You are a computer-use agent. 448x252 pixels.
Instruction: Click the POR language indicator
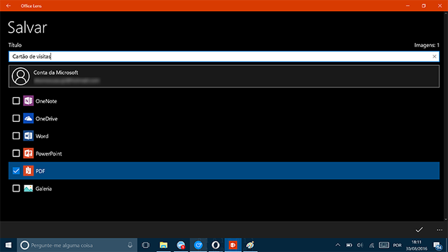[x=397, y=246]
